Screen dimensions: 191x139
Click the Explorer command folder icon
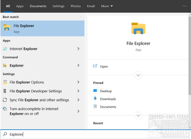(x=5, y=65)
